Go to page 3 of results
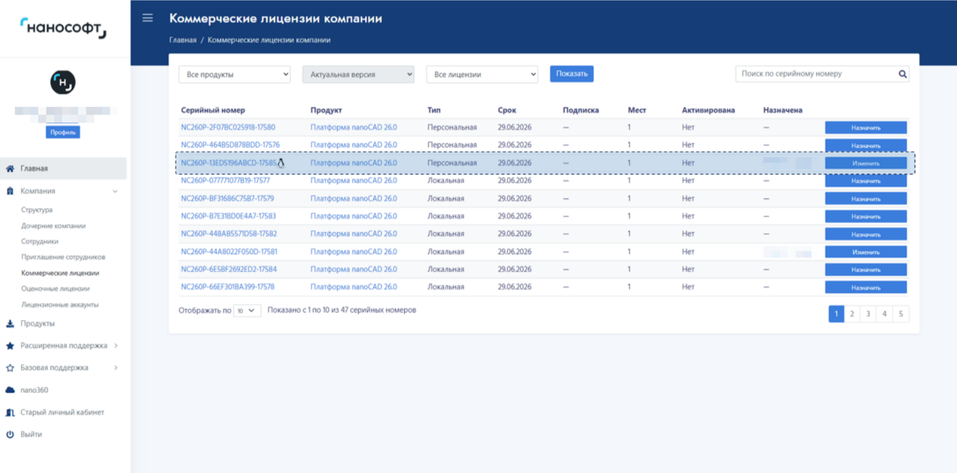This screenshot has height=473, width=957. click(x=868, y=314)
